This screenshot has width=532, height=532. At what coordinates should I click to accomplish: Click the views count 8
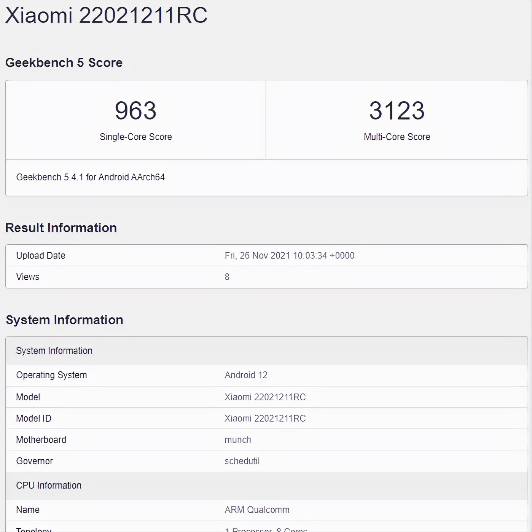coord(227,277)
